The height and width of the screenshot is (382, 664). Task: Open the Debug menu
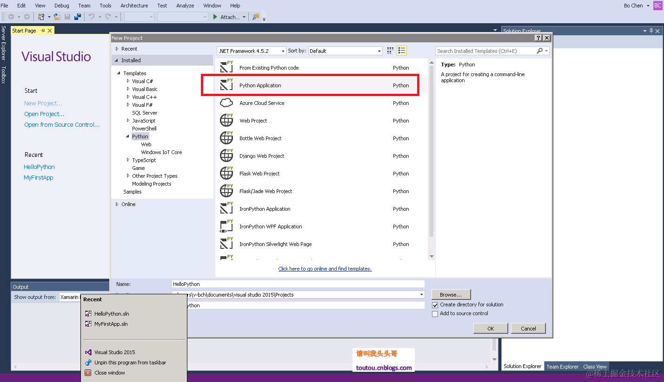[x=61, y=6]
